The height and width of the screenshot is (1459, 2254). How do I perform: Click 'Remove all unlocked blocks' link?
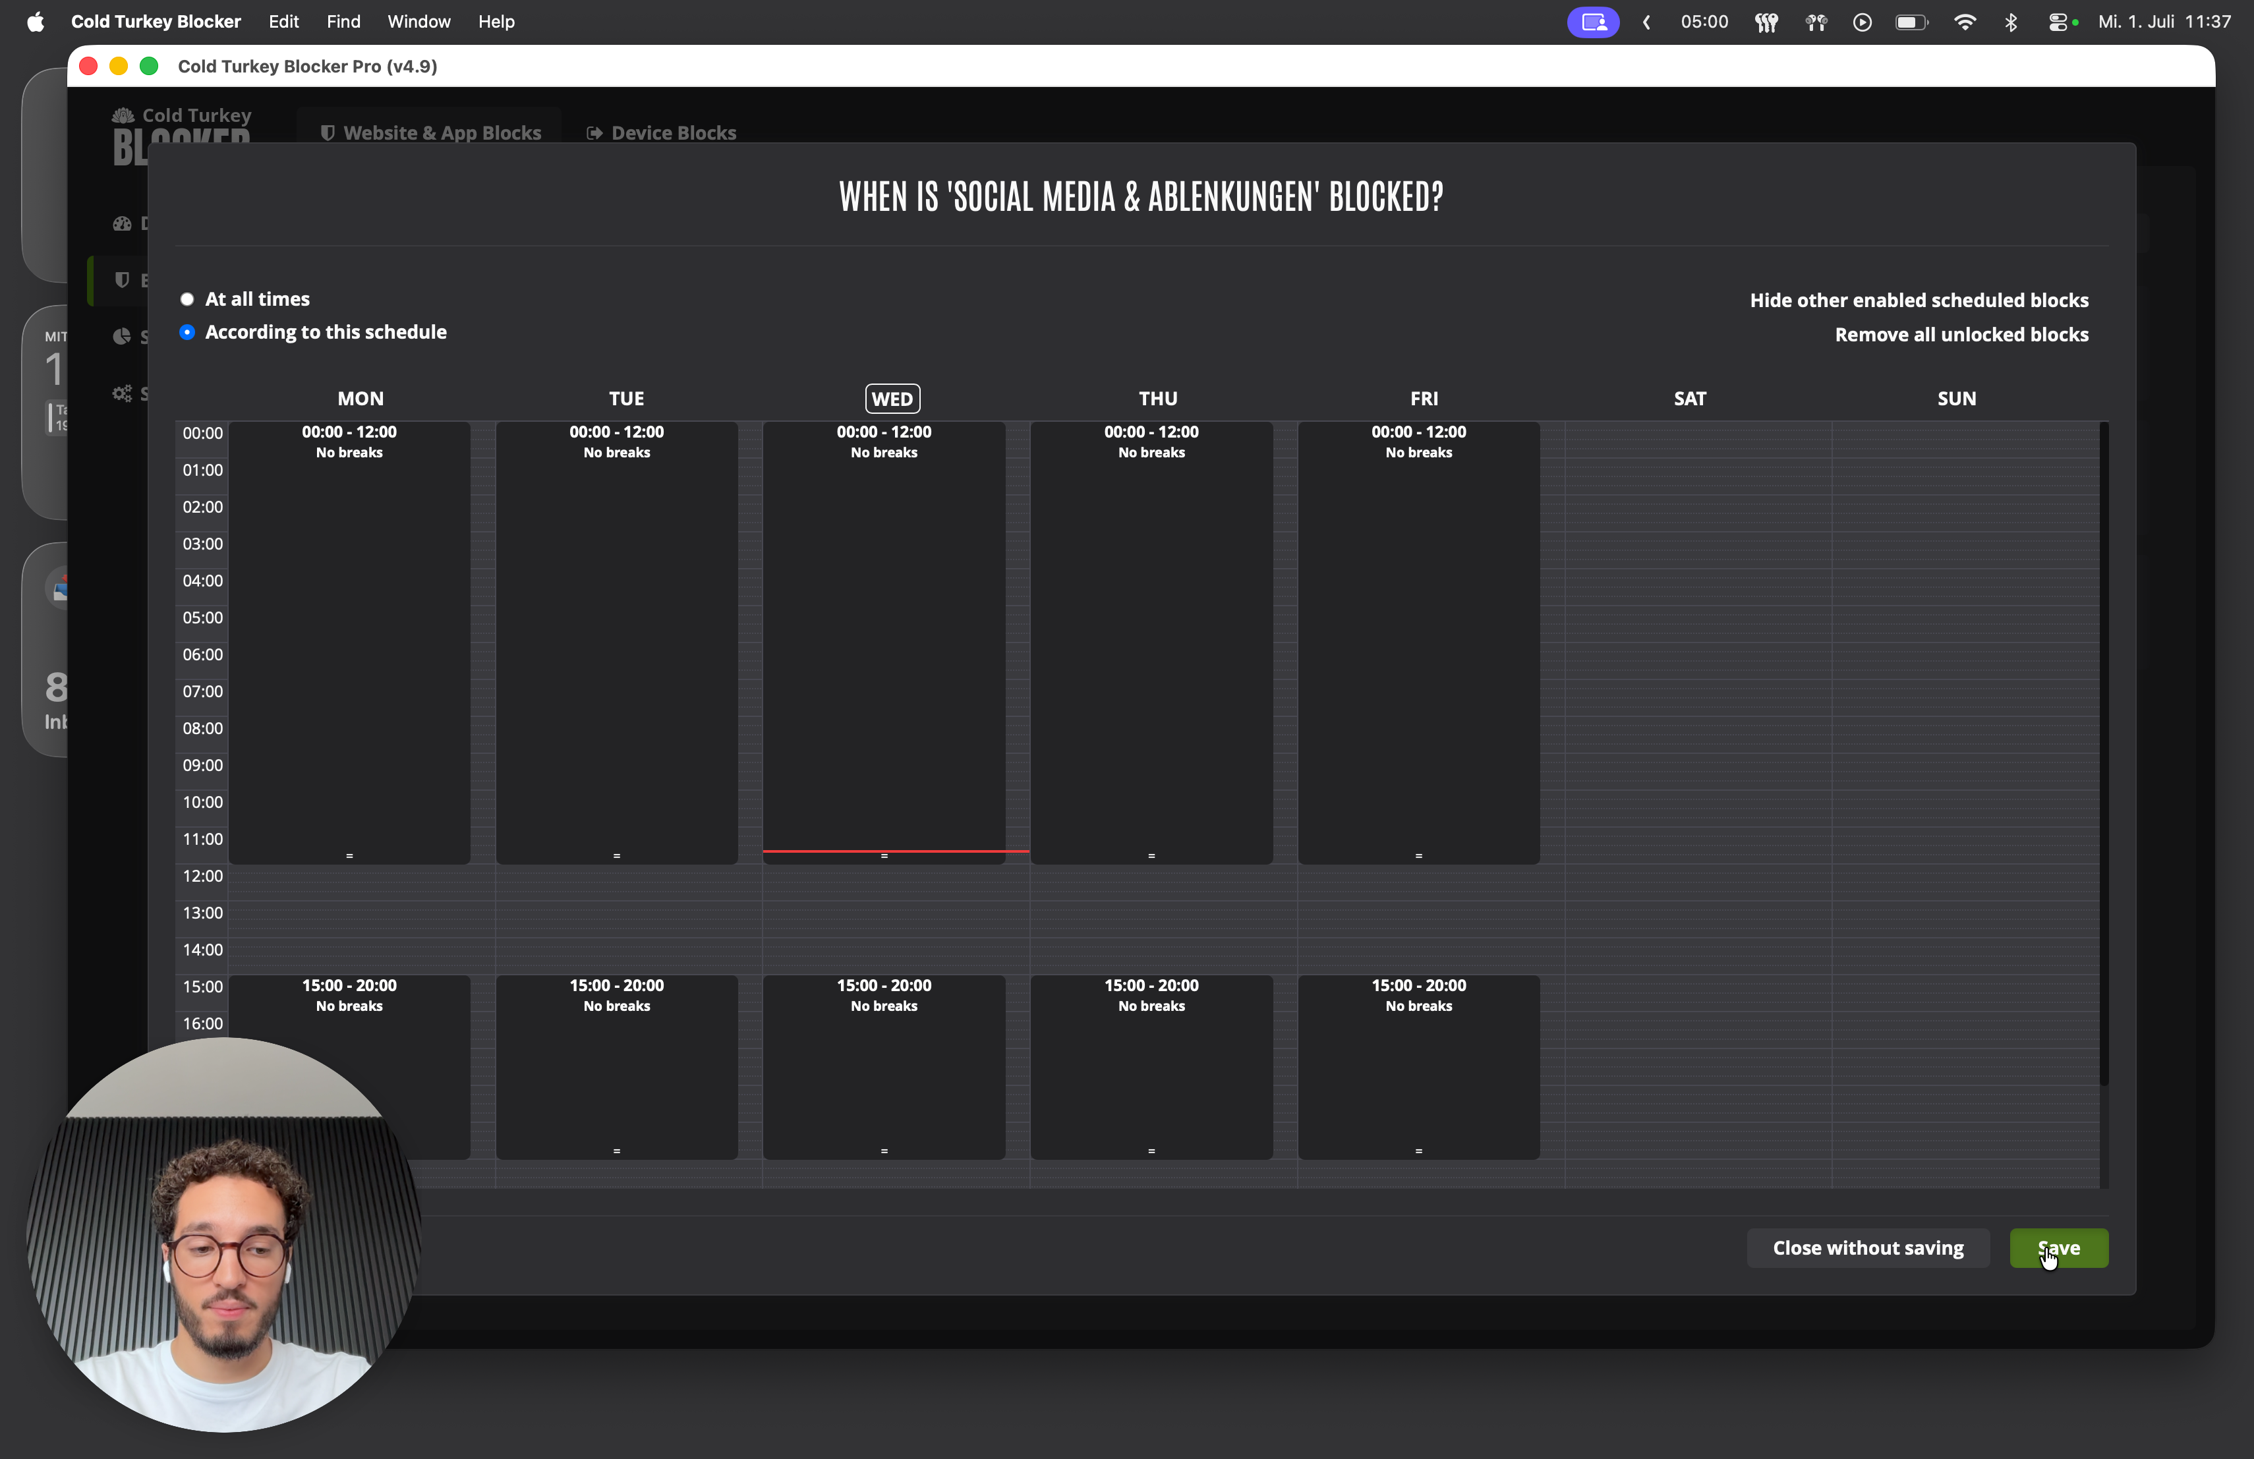(1961, 334)
